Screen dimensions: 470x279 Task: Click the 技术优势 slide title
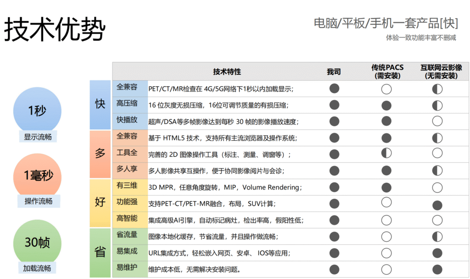point(55,29)
